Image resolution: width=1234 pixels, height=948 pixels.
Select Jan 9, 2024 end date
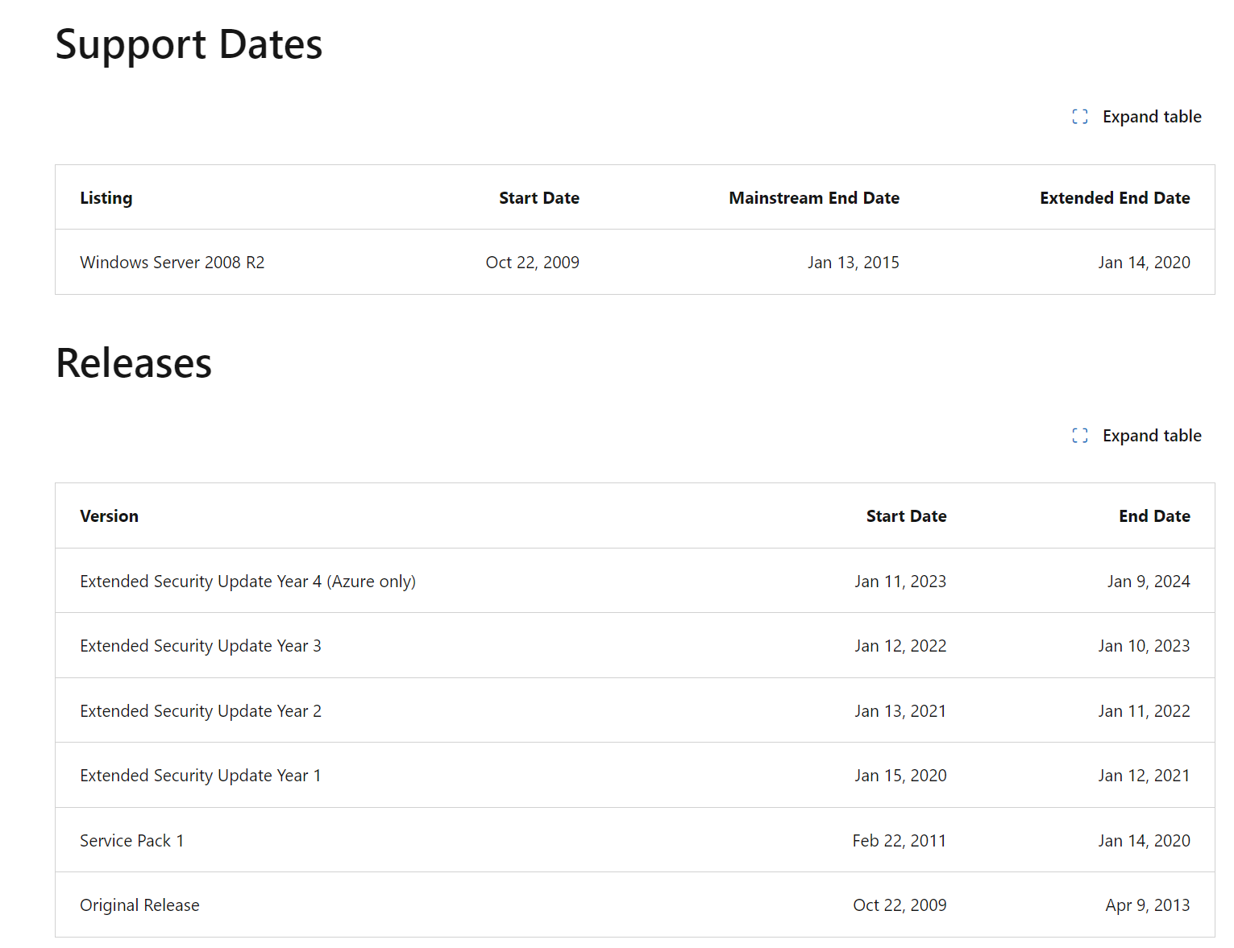click(1149, 582)
